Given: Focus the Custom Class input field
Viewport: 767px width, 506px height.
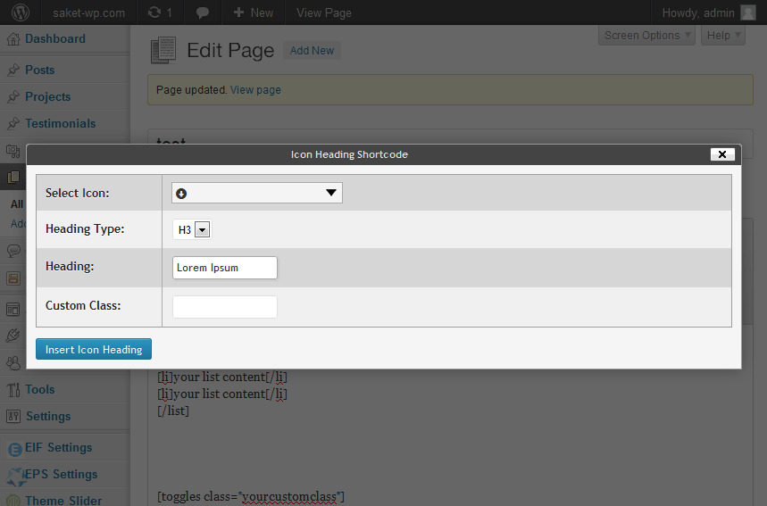Looking at the screenshot, I should click(x=225, y=307).
